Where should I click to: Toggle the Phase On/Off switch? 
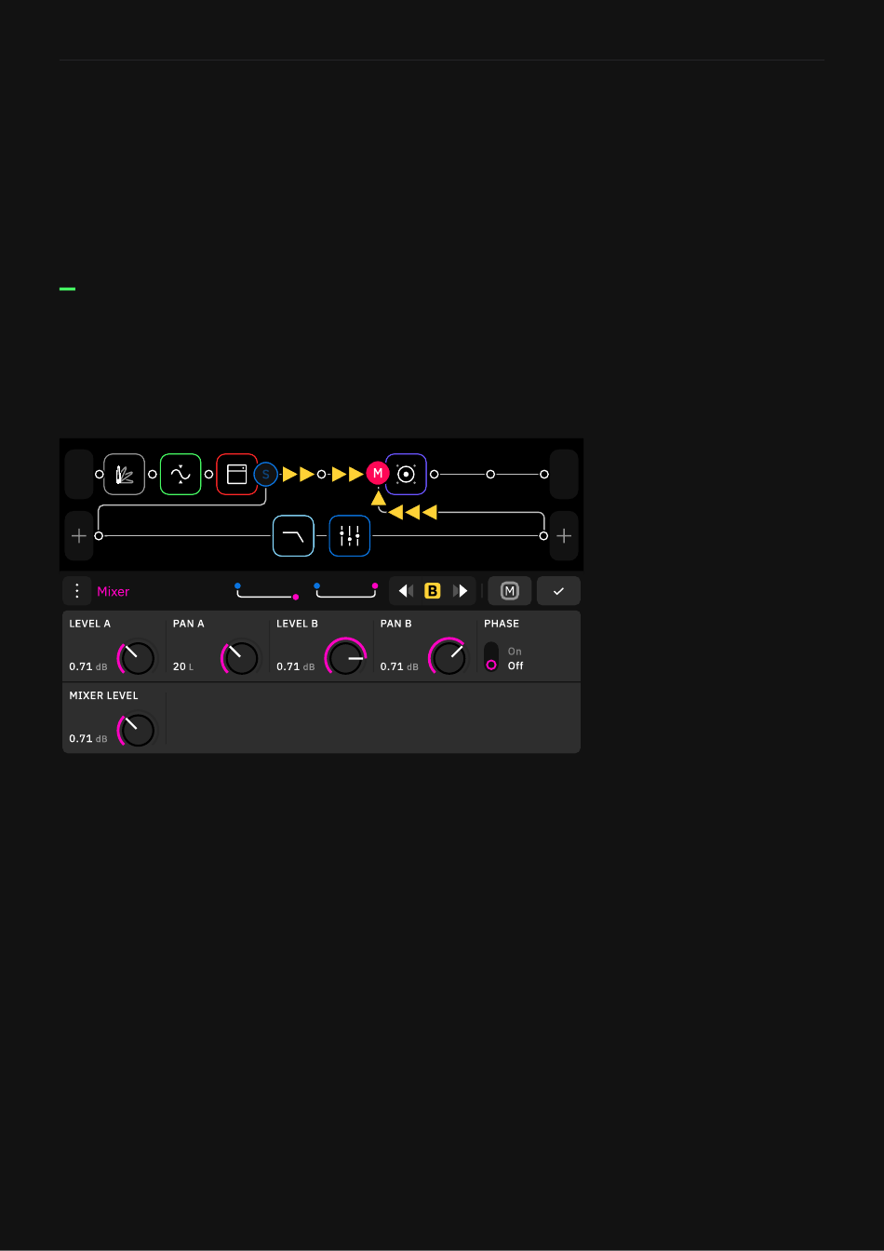point(491,657)
